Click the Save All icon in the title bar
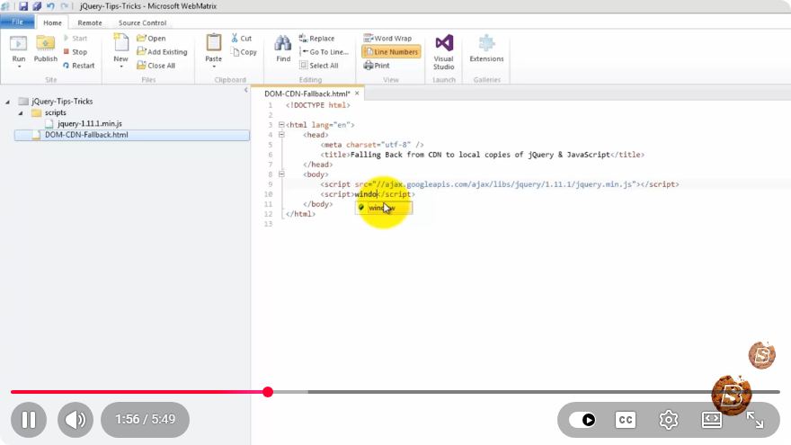Viewport: 791px width, 445px height. coord(37,6)
